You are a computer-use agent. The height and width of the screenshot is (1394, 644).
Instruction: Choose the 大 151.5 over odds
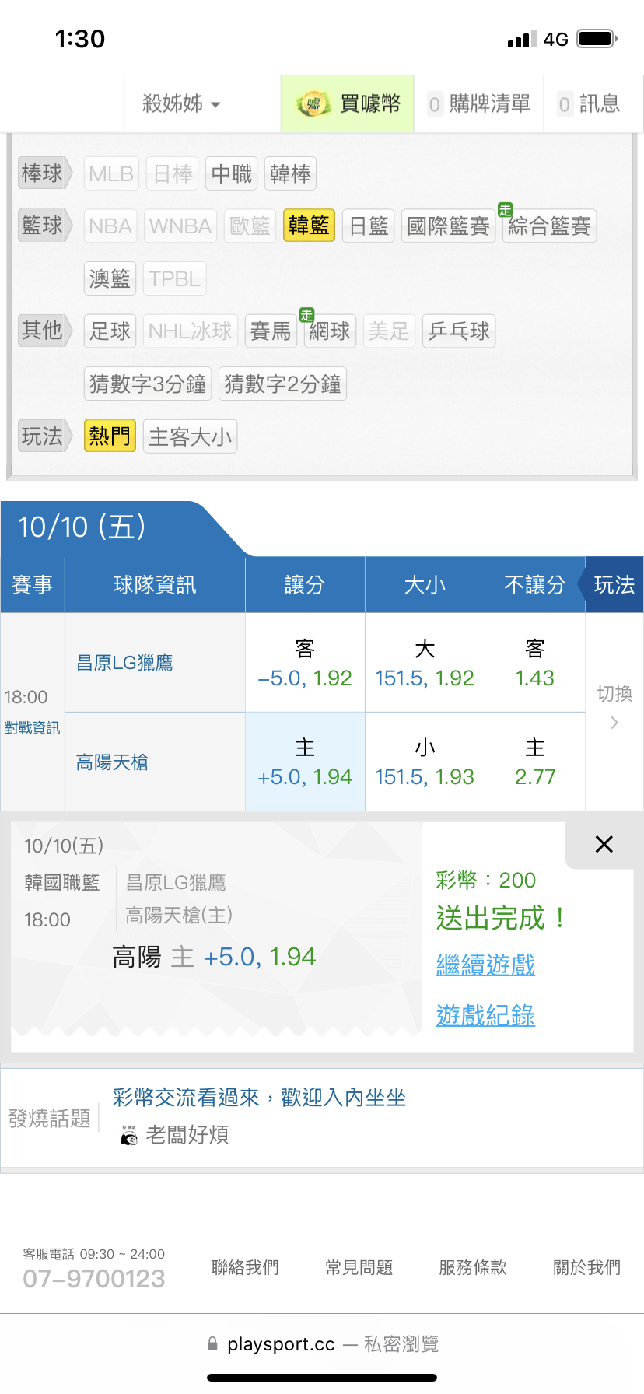[x=425, y=664]
